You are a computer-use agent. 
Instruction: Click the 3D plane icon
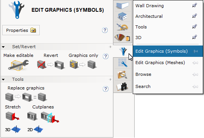point(13,129)
